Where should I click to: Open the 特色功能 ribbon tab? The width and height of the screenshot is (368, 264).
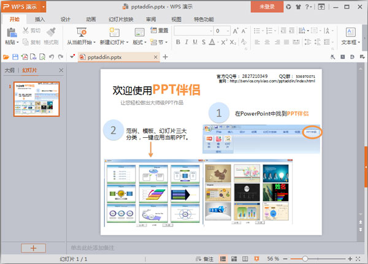click(204, 19)
